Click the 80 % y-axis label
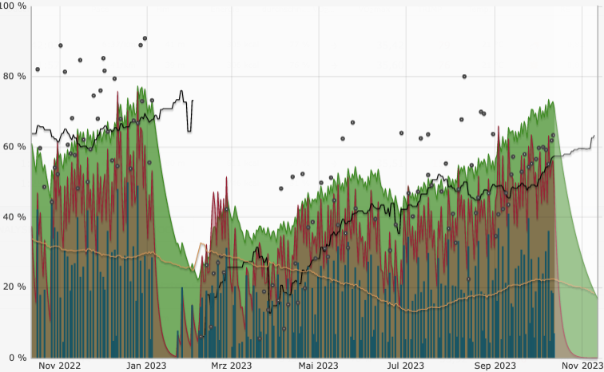This screenshot has width=604, height=372. click(14, 77)
